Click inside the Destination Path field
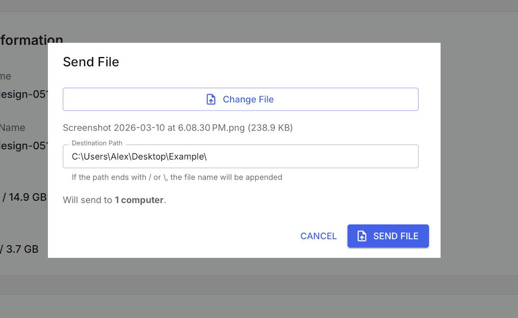 [x=240, y=156]
